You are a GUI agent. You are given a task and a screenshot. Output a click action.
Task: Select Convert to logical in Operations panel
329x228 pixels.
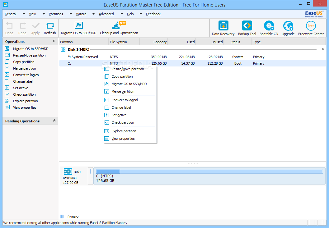(26, 75)
